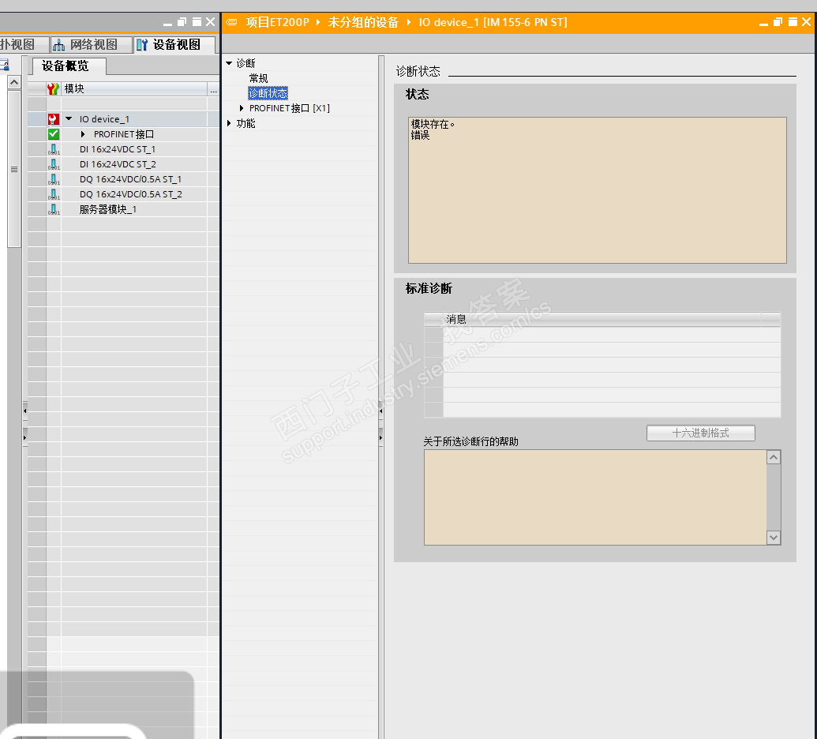Click the device icon at the start of the orange title breadcrumb

[x=232, y=22]
